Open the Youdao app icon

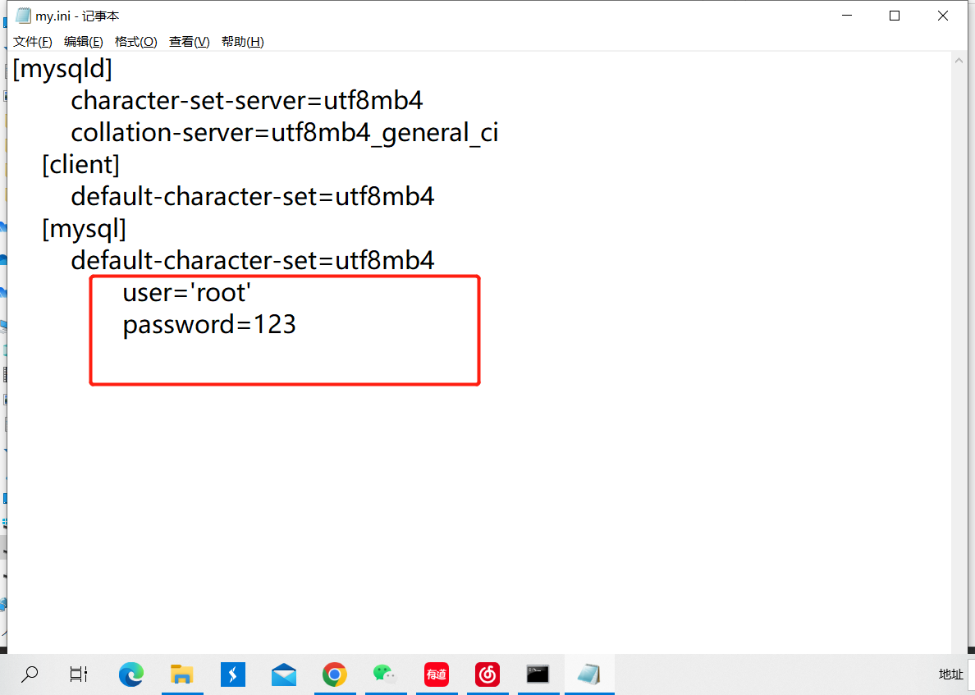437,674
